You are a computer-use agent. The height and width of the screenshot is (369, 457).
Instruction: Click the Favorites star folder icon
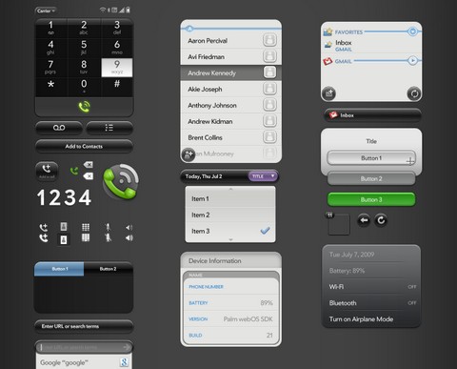pyautogui.click(x=328, y=32)
